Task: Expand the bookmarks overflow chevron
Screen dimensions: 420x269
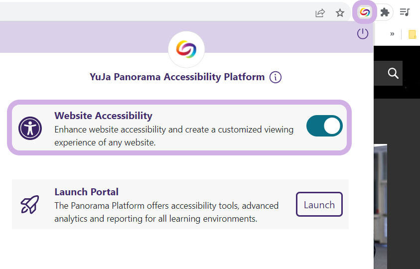Action: [x=392, y=34]
